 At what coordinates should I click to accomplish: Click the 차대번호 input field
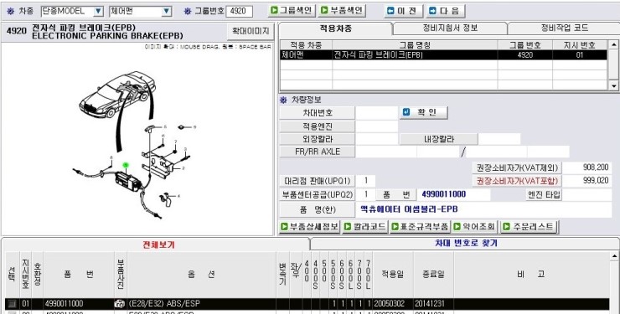pyautogui.click(x=377, y=113)
